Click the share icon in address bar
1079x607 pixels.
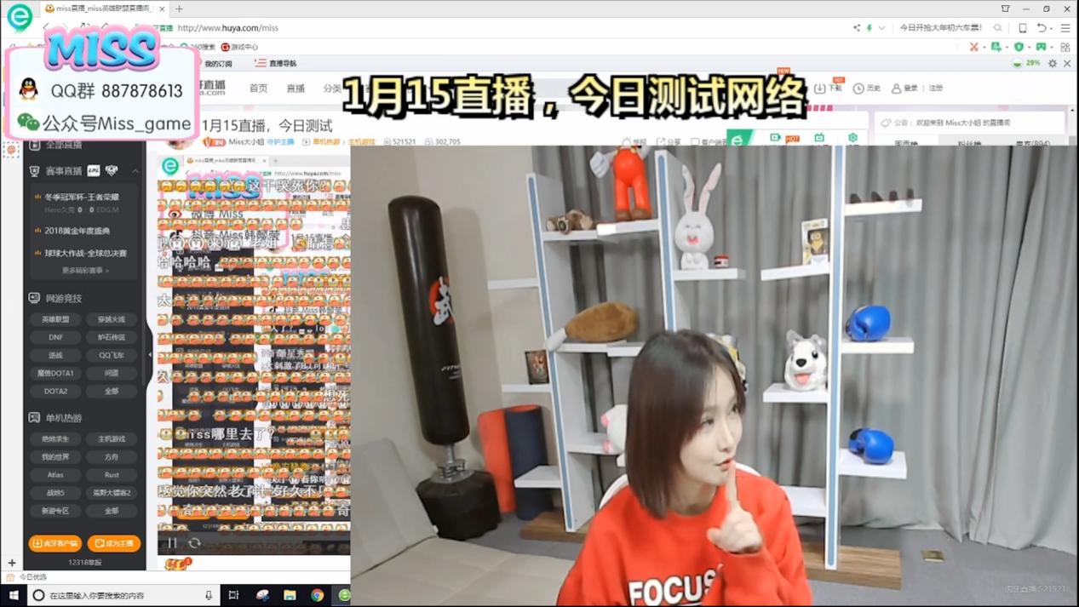(857, 28)
